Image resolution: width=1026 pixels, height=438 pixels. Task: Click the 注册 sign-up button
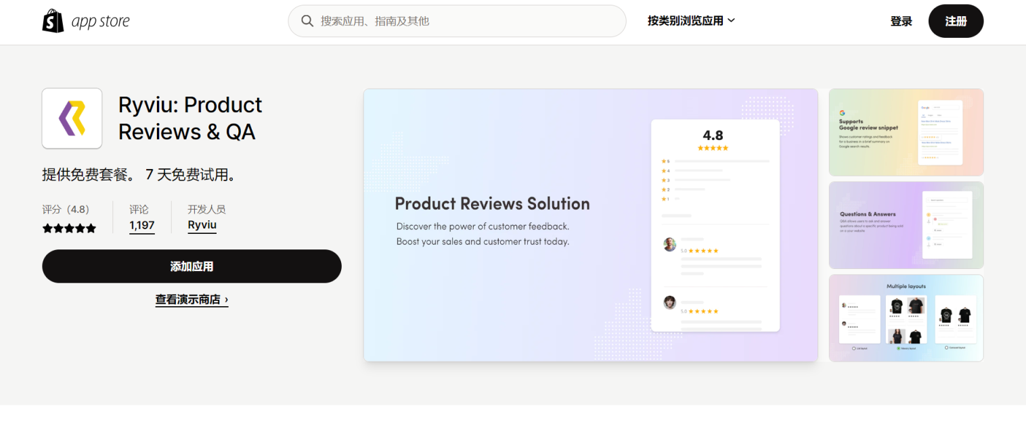click(956, 21)
